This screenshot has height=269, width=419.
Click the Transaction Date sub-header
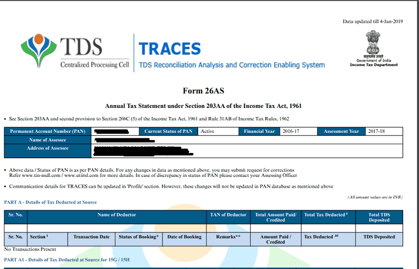pos(91,237)
